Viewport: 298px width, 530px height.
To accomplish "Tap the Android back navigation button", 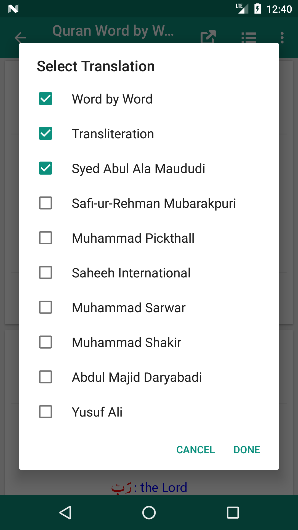I will (66, 513).
